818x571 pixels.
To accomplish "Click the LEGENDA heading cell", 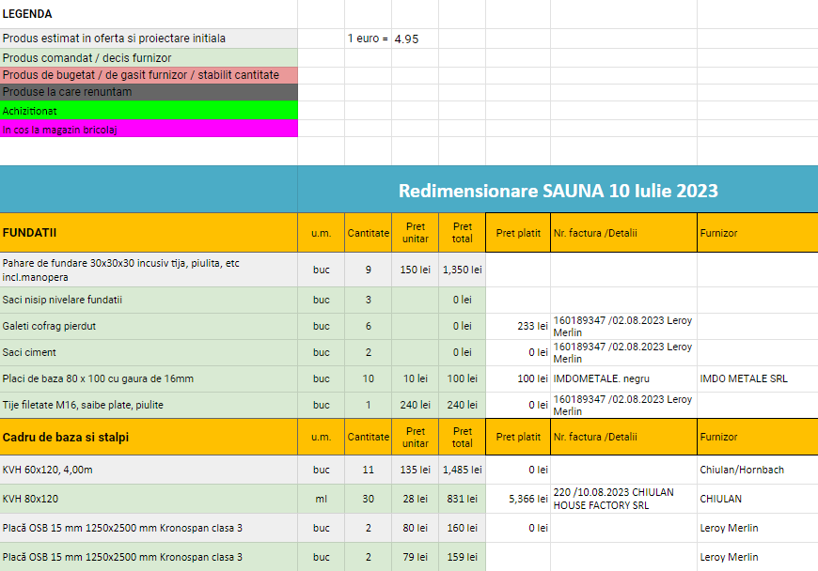I will pos(149,14).
